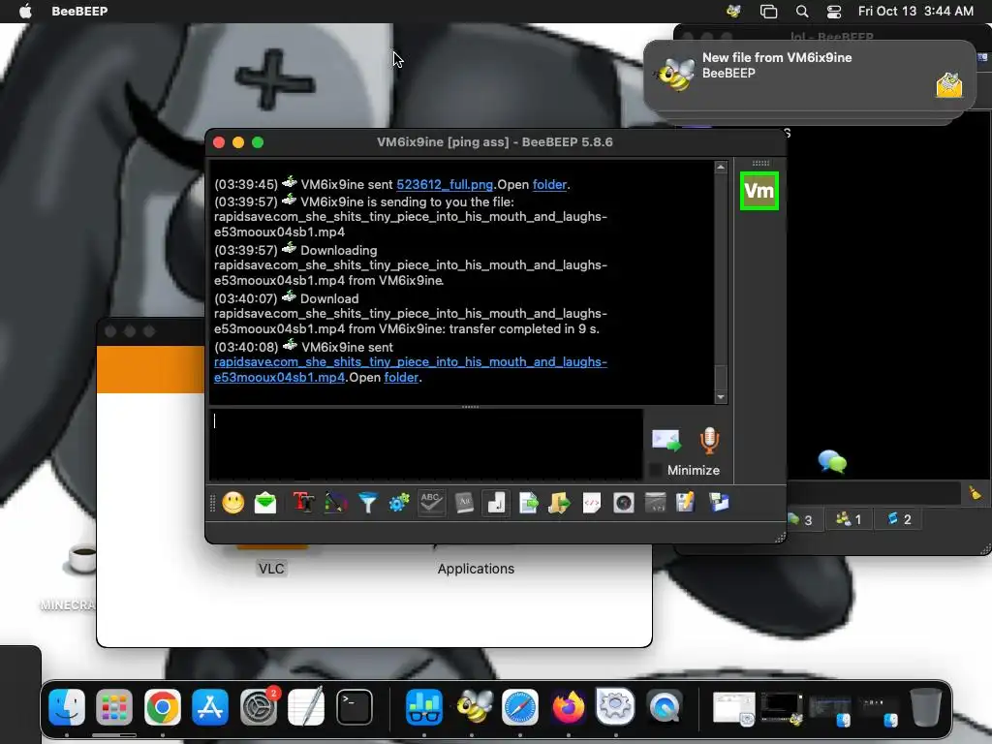Open Terminal from the dock

tap(355, 706)
